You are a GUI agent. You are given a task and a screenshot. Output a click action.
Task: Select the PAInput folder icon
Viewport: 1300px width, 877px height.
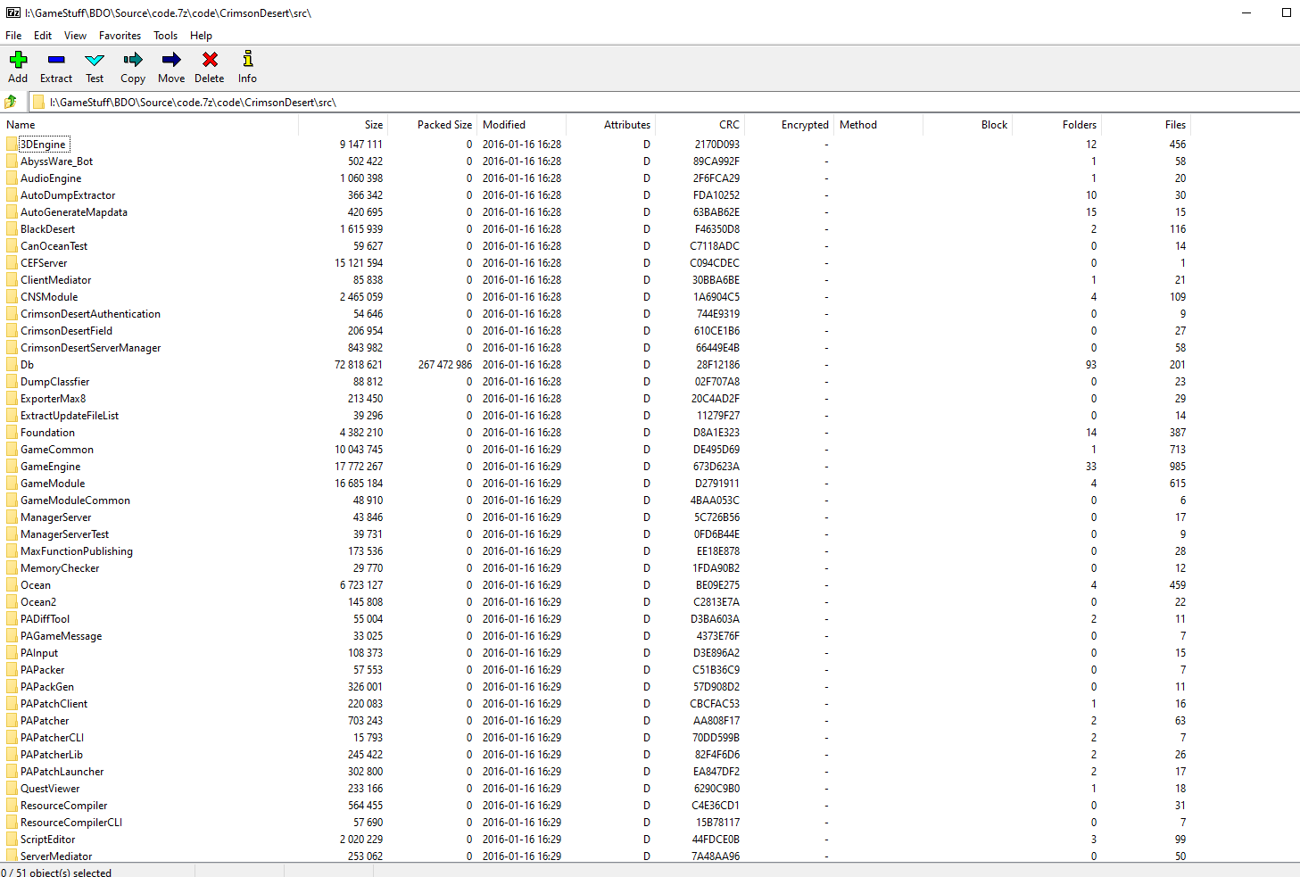click(12, 653)
